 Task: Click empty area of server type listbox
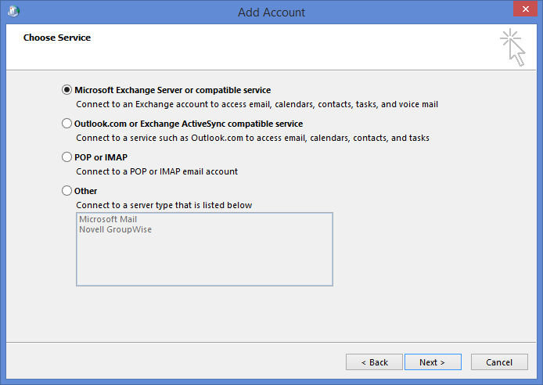click(x=203, y=262)
